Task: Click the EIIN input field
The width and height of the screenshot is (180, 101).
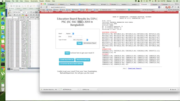Action: tap(75, 36)
